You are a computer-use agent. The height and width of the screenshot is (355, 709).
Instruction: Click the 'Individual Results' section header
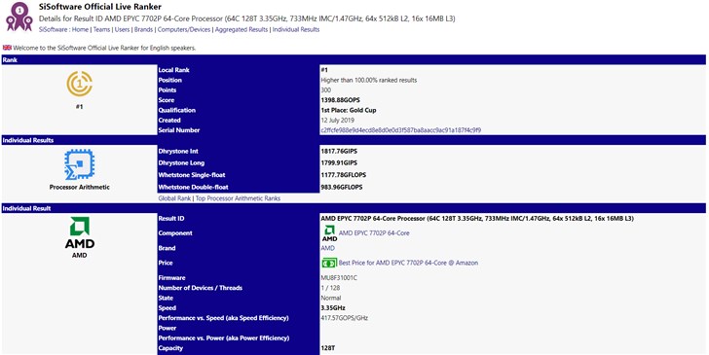click(354, 140)
